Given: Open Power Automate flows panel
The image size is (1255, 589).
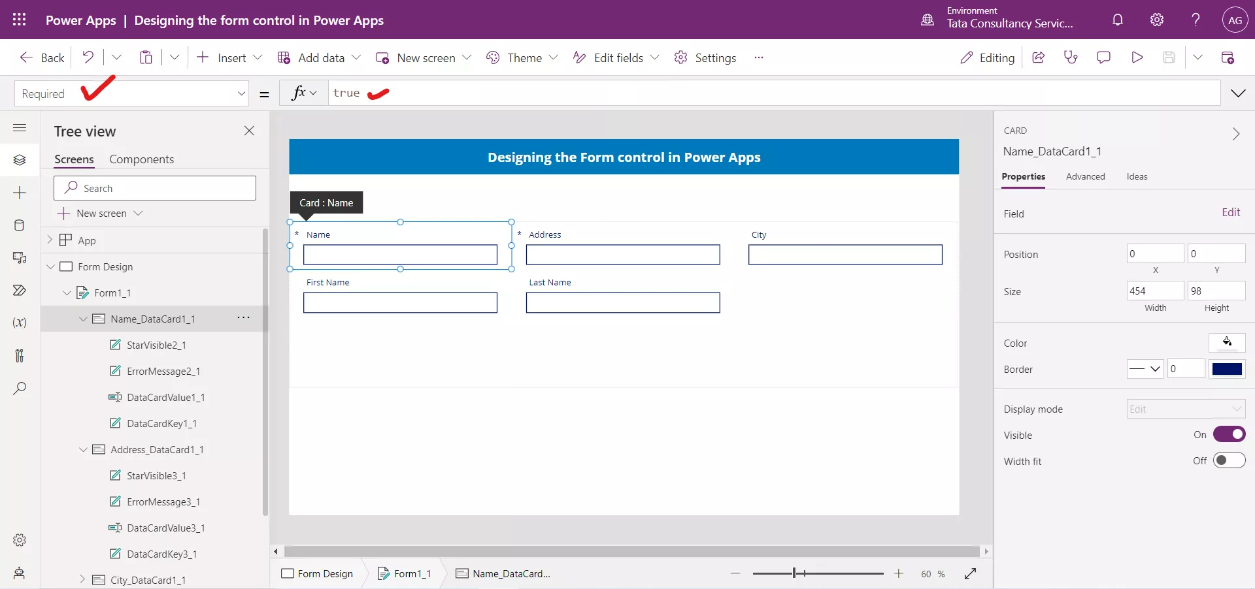Looking at the screenshot, I should (20, 290).
